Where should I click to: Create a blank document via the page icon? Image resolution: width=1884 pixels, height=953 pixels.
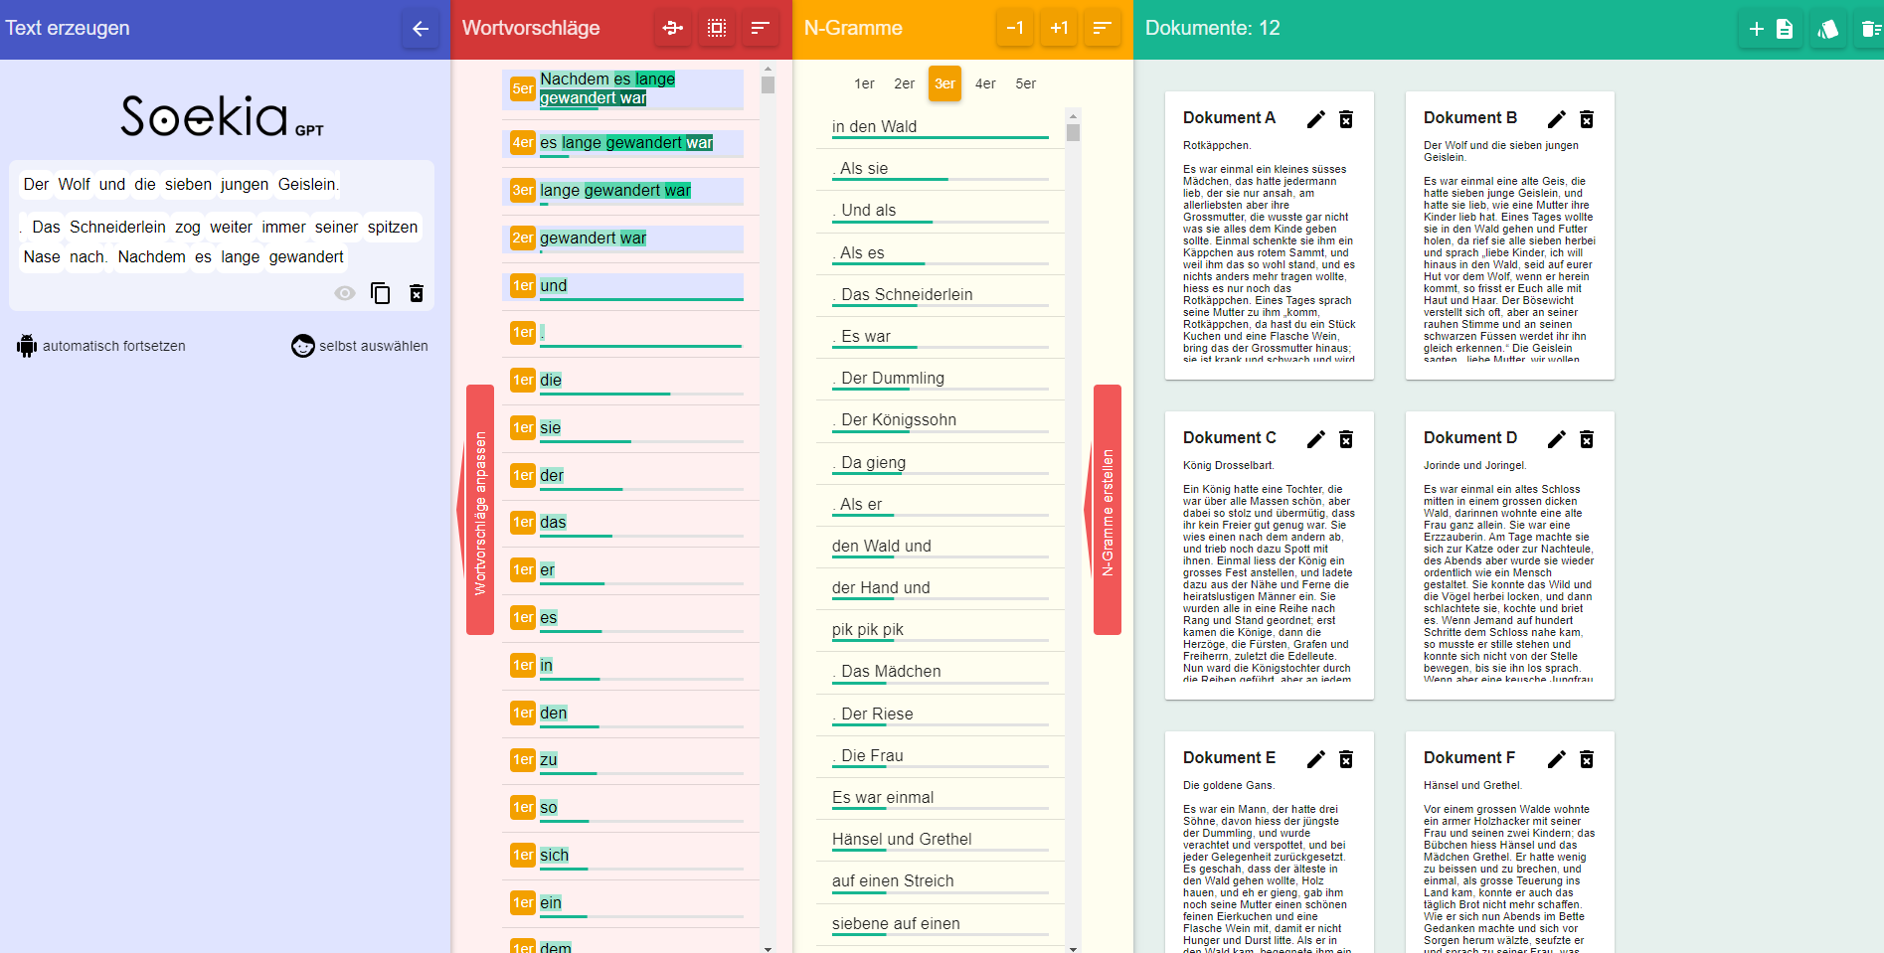click(x=1786, y=29)
